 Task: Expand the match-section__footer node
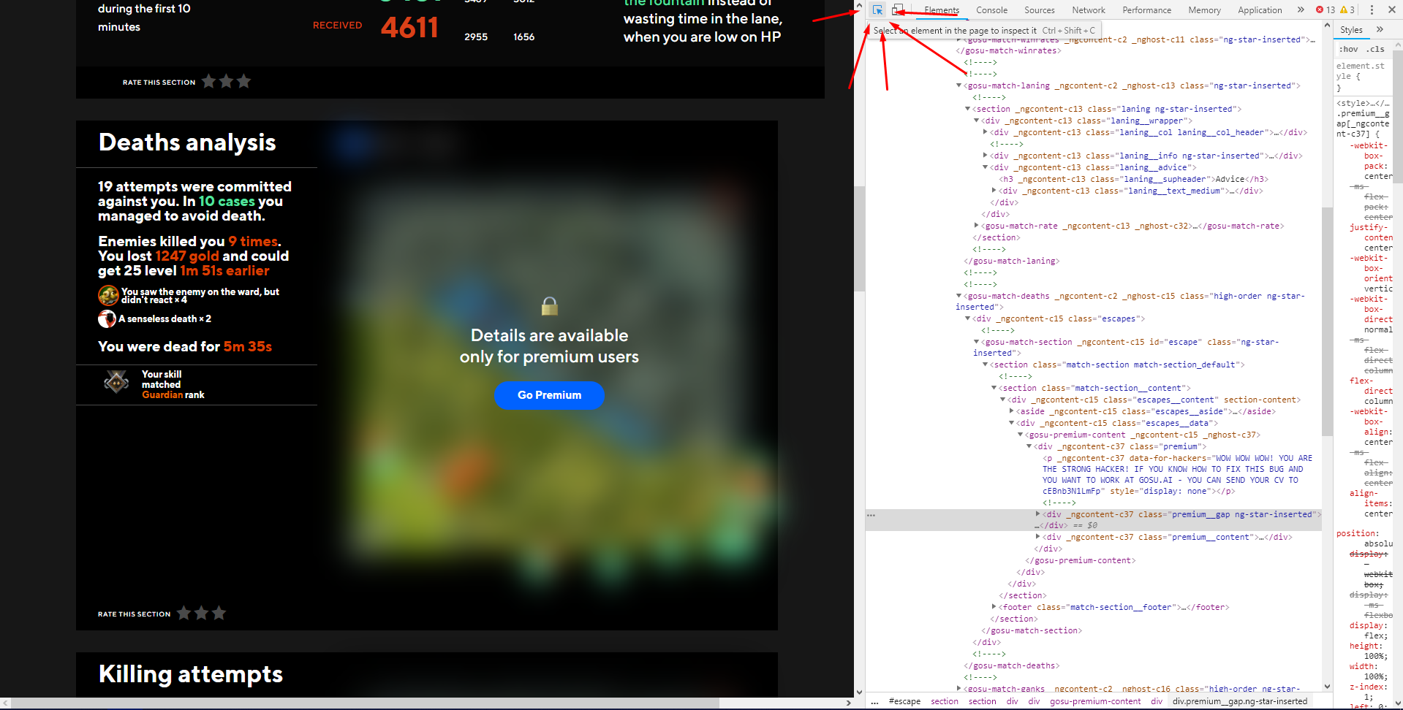click(x=994, y=608)
